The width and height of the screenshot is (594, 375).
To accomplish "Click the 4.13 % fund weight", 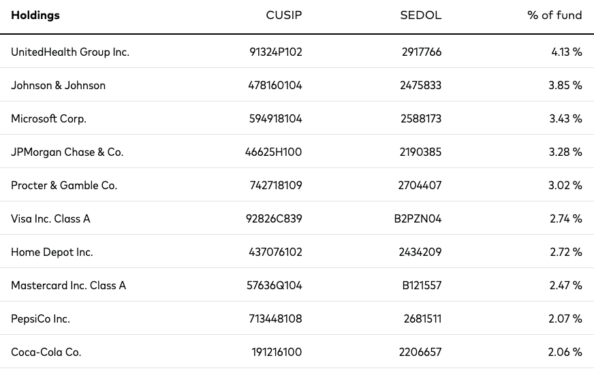I will (x=567, y=52).
